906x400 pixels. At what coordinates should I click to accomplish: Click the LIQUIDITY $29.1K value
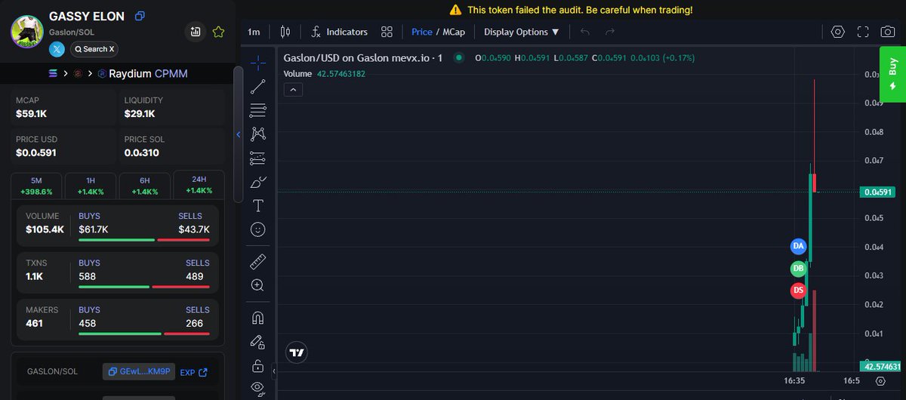[x=140, y=114]
